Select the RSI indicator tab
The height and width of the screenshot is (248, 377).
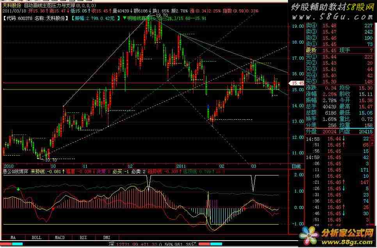(83, 237)
